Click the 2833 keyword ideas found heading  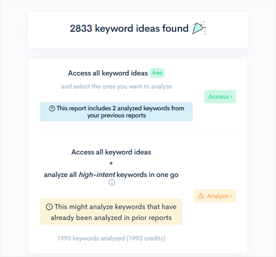[129, 28]
